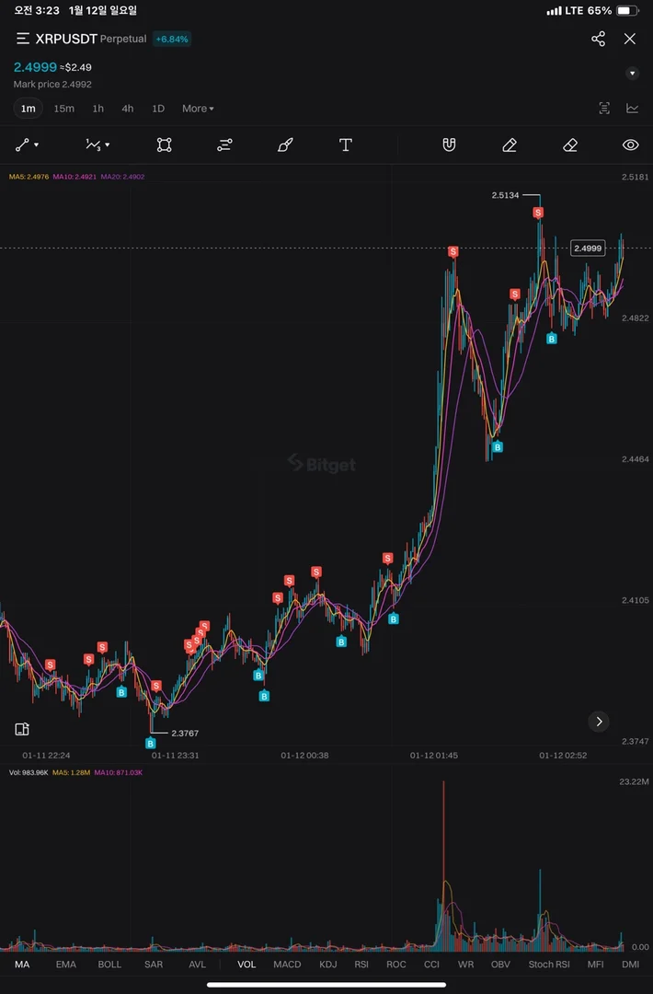Screen dimensions: 653x994
Task: Tap the eraser tool
Action: (570, 144)
